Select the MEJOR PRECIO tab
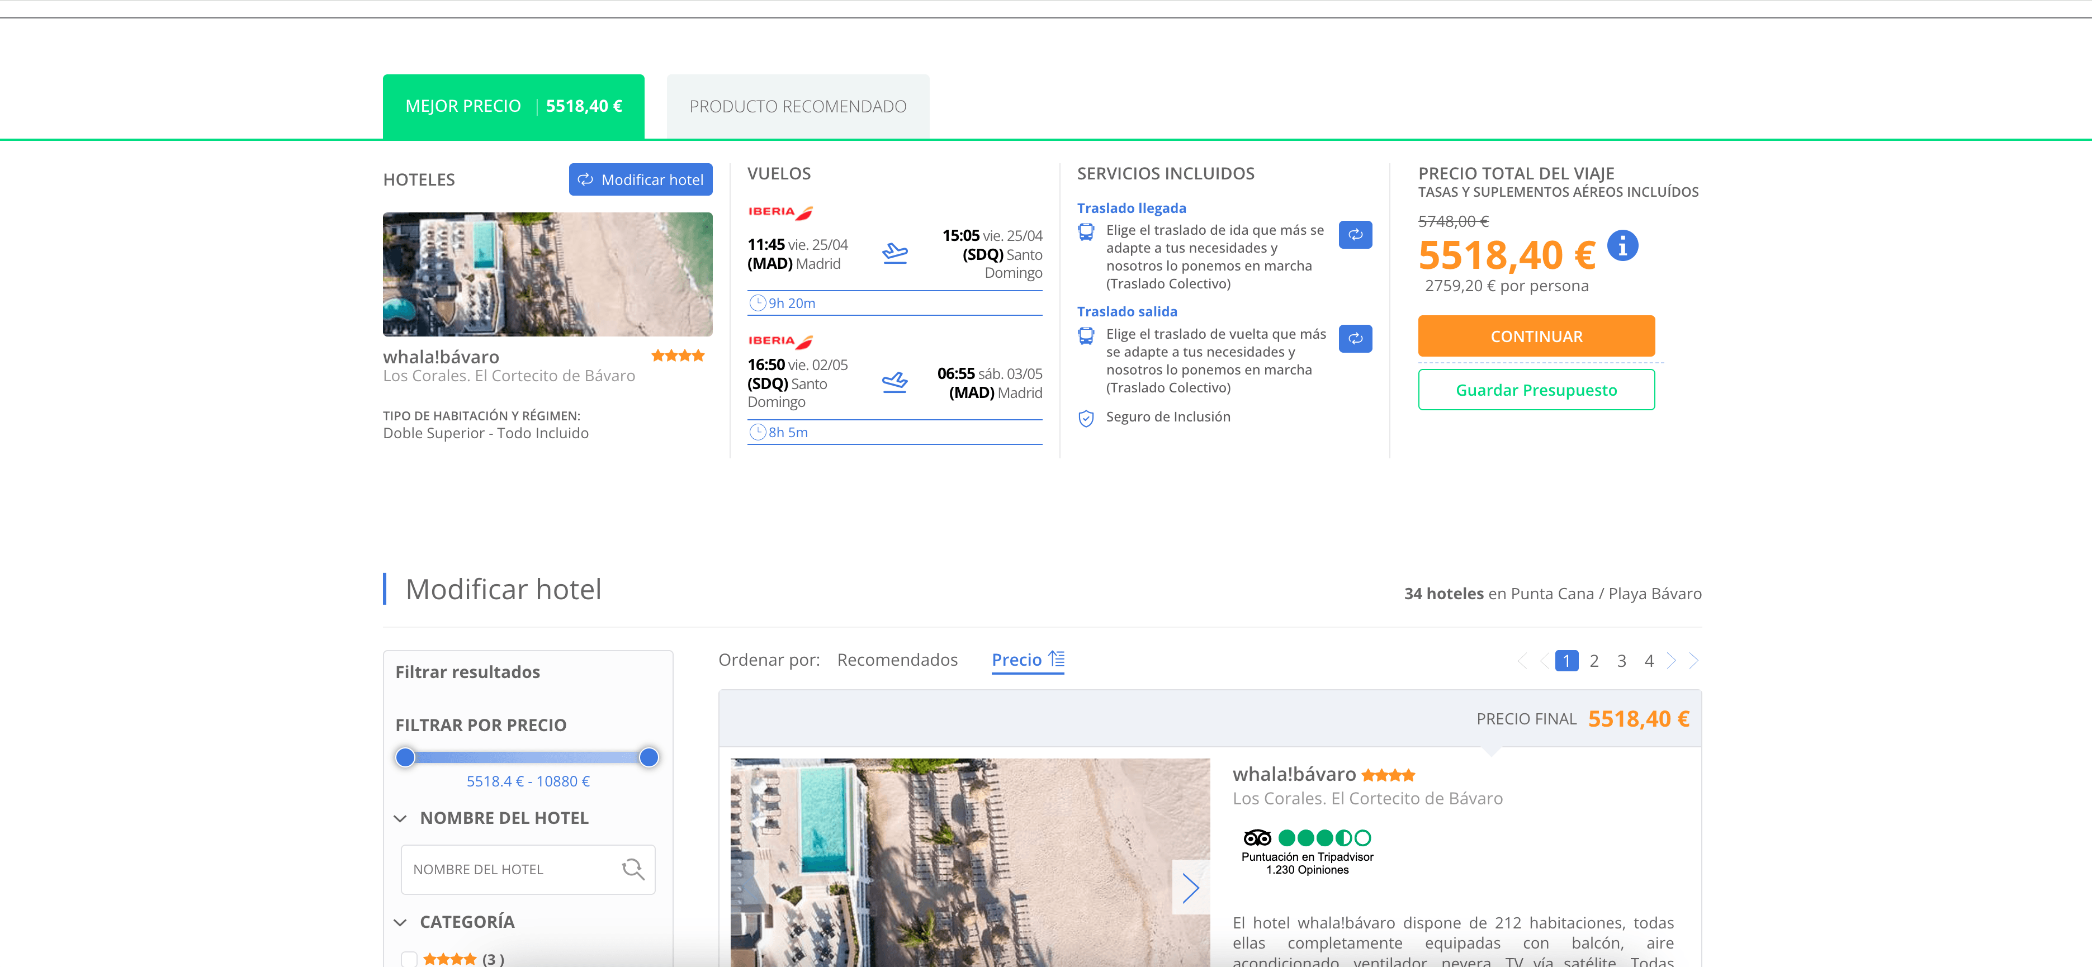The width and height of the screenshot is (2092, 967). pos(513,106)
